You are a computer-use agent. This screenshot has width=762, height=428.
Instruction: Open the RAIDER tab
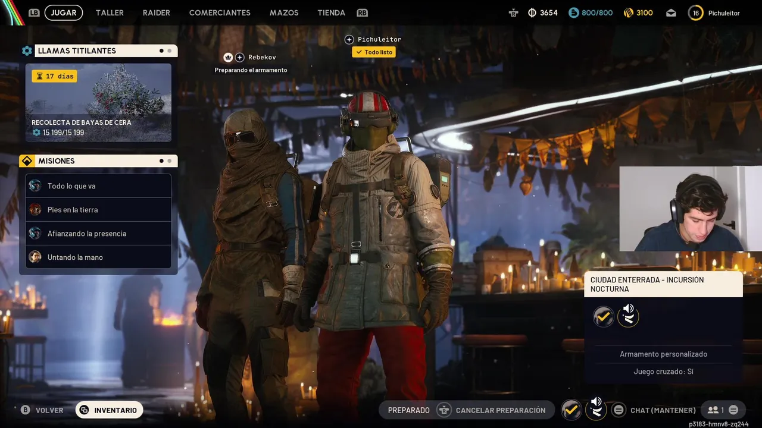(156, 12)
